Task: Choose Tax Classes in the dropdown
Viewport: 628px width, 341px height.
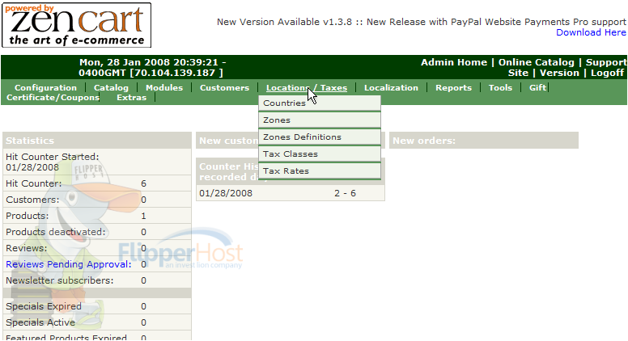Action: (320, 154)
